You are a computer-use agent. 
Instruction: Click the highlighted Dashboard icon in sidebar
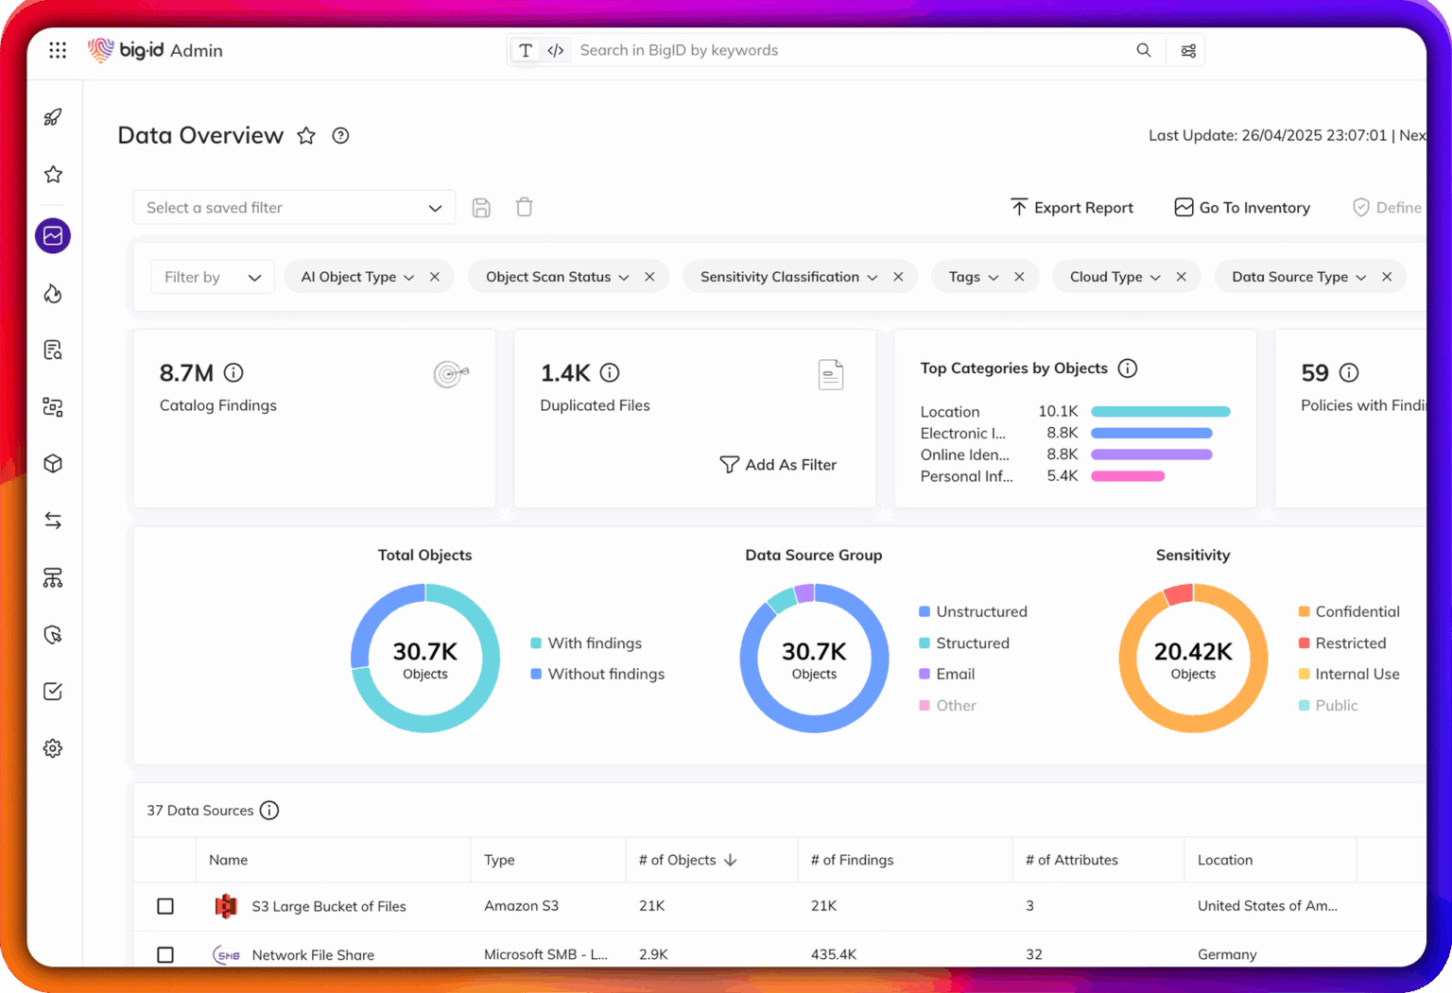[x=53, y=236]
